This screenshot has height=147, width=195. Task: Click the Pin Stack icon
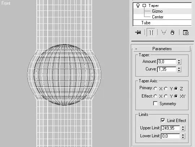tap(138, 33)
